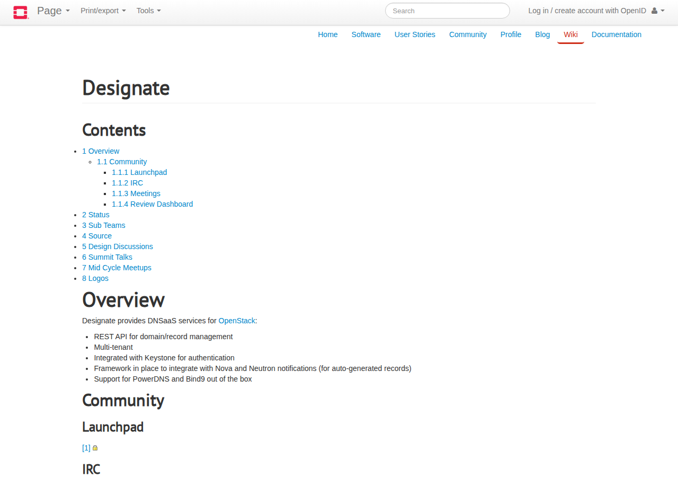Select the Wiki tab
This screenshot has width=678, height=477.
[x=570, y=34]
